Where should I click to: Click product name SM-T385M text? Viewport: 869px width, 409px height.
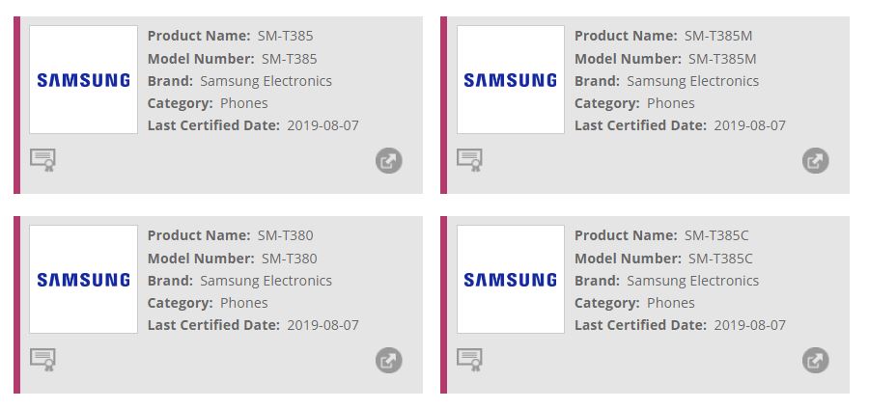coord(718,36)
